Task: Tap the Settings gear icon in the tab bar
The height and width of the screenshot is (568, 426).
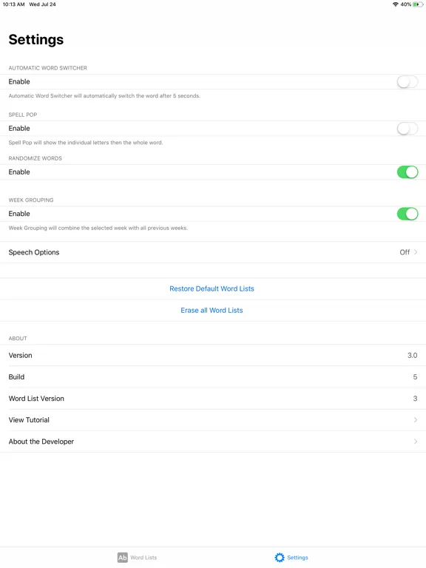Action: [280, 558]
